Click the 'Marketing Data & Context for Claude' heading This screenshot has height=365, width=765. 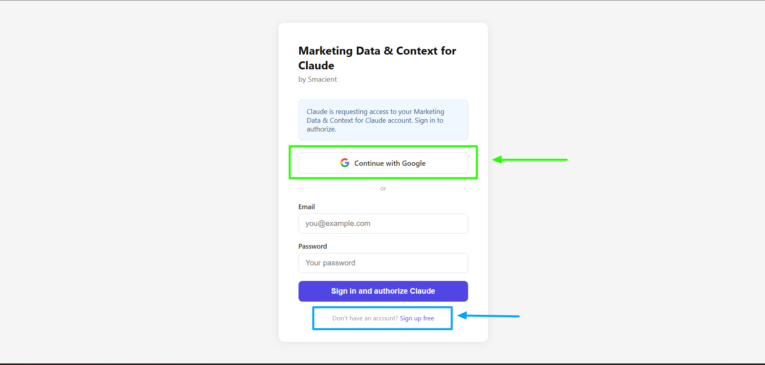point(377,58)
